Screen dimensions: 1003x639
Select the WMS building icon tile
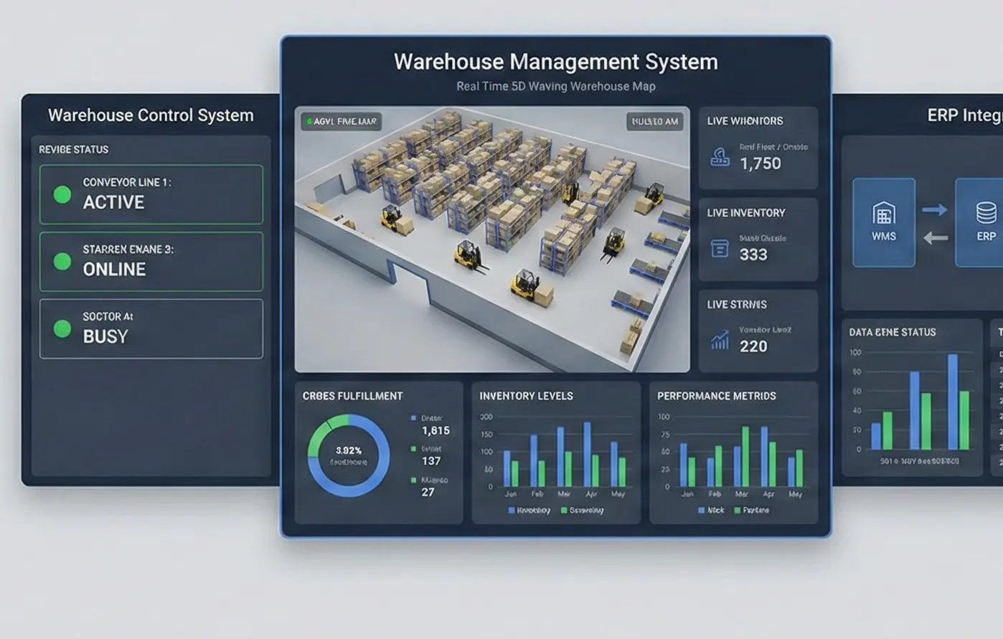pyautogui.click(x=883, y=222)
